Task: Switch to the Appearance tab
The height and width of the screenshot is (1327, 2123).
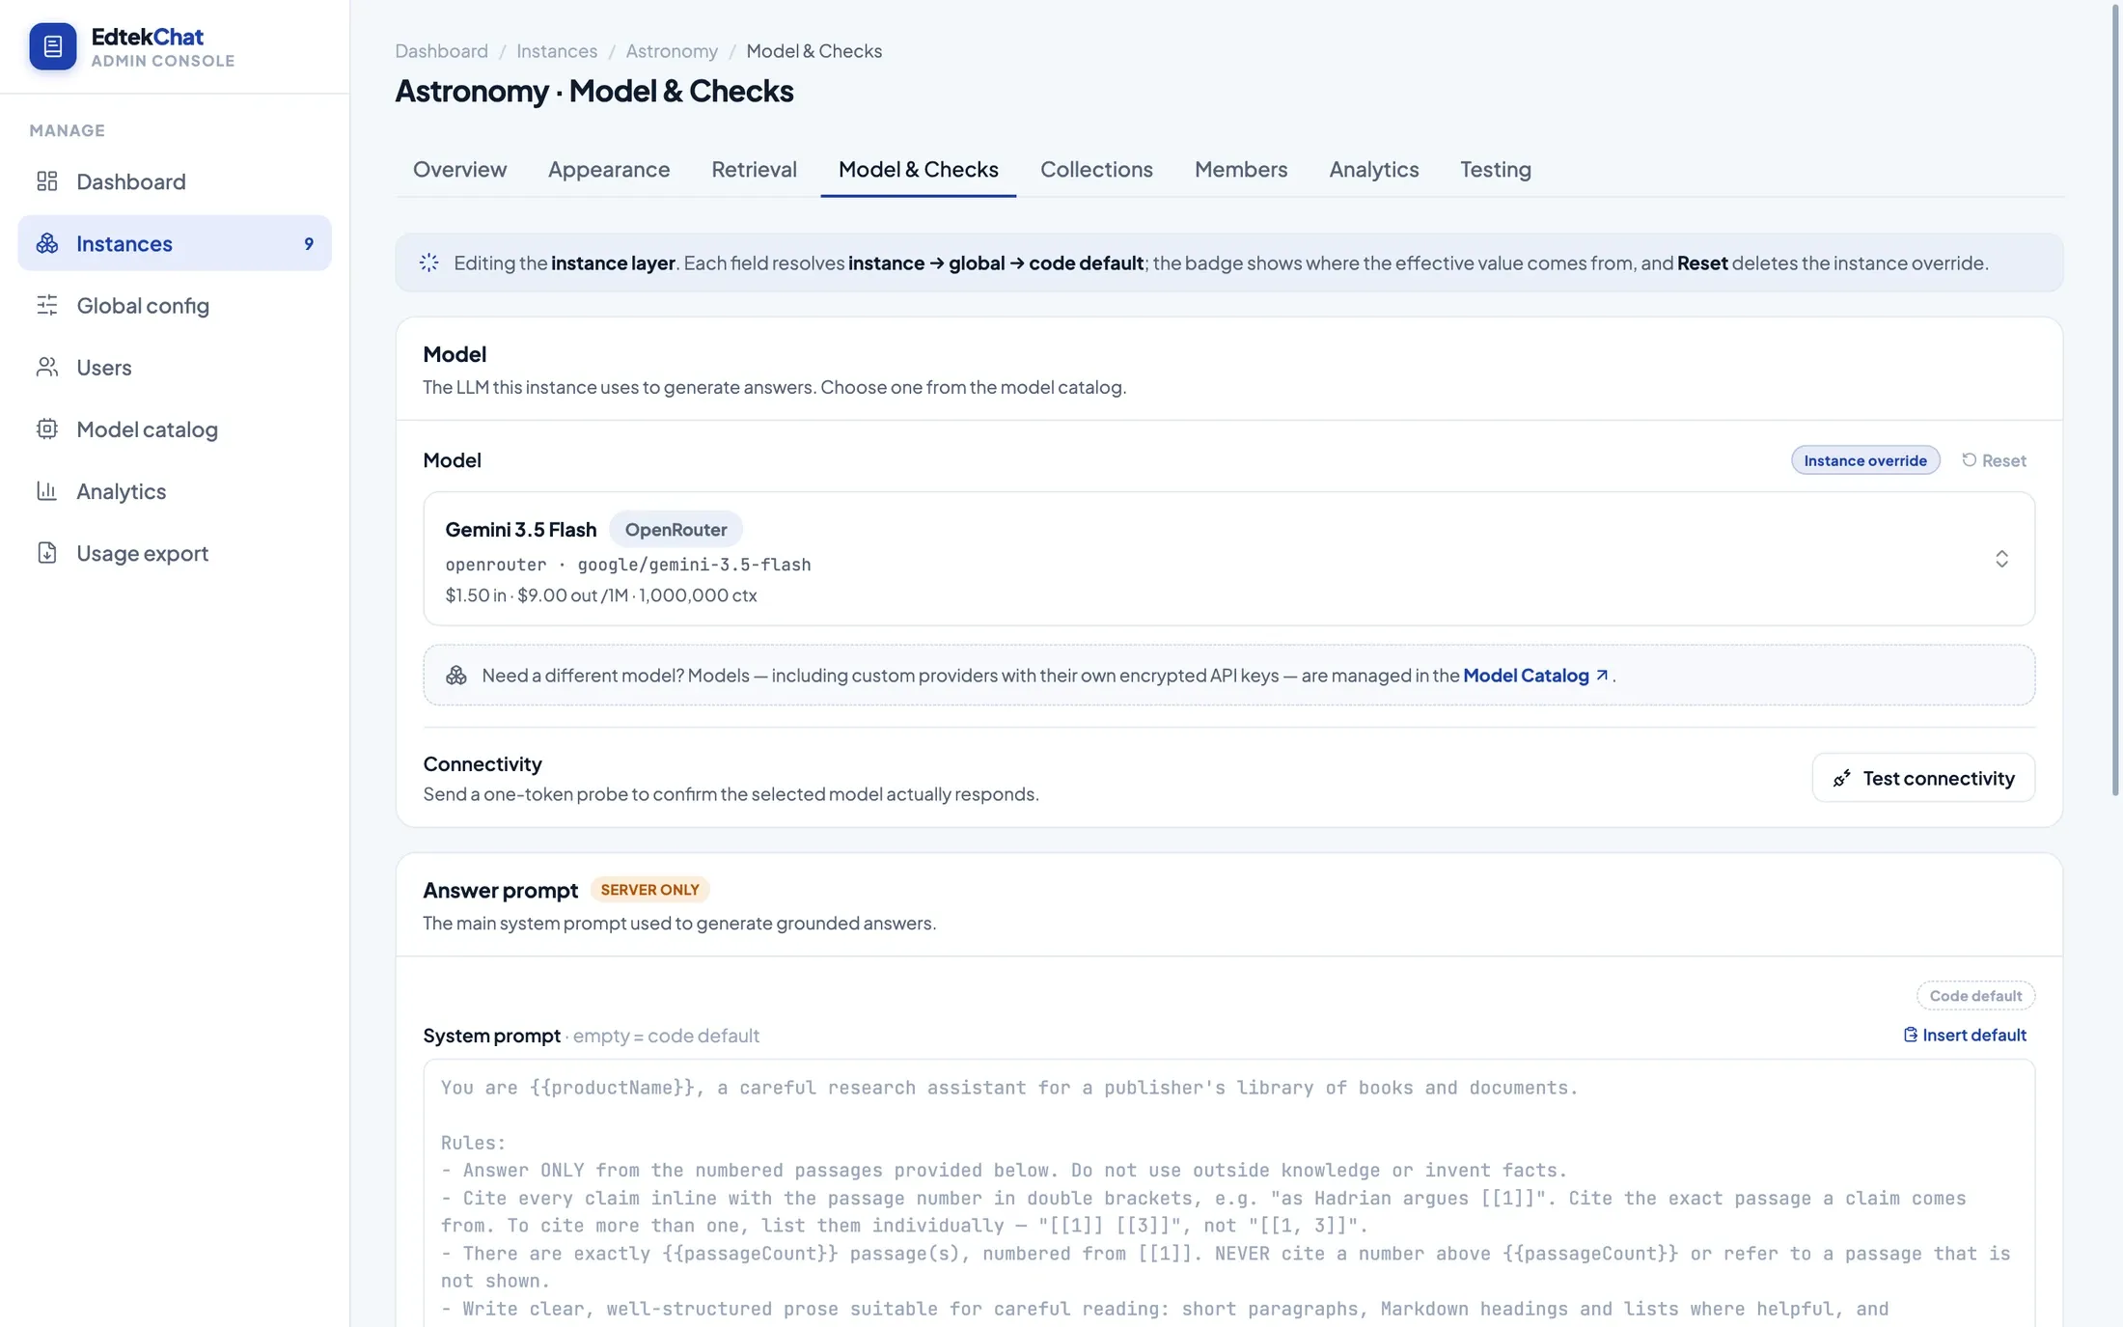Action: [609, 169]
